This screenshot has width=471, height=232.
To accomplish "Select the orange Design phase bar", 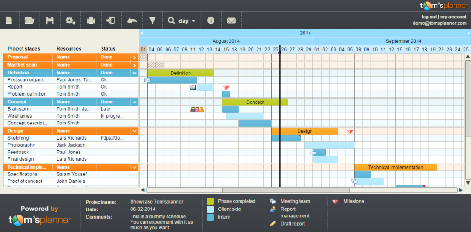I will pos(304,131).
